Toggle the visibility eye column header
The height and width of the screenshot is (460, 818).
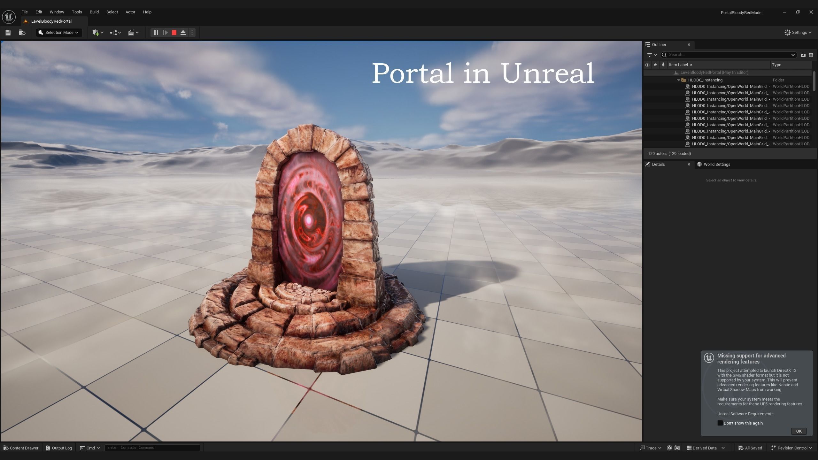[x=647, y=65]
